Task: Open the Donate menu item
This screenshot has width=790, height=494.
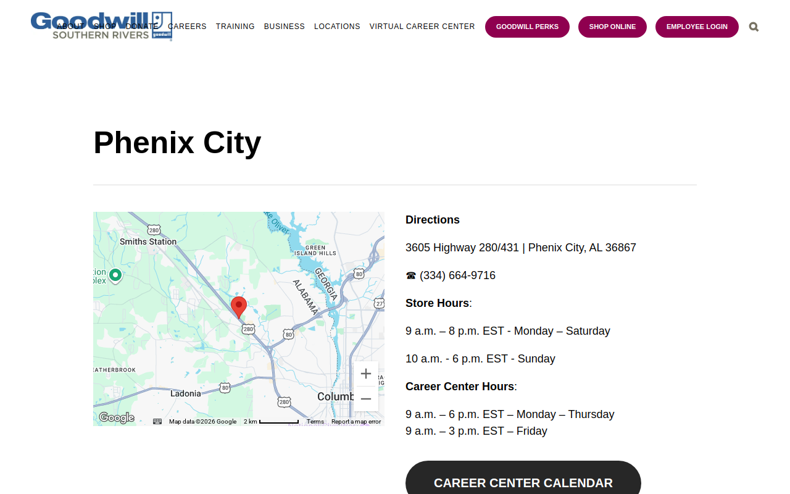Action: coord(142,27)
